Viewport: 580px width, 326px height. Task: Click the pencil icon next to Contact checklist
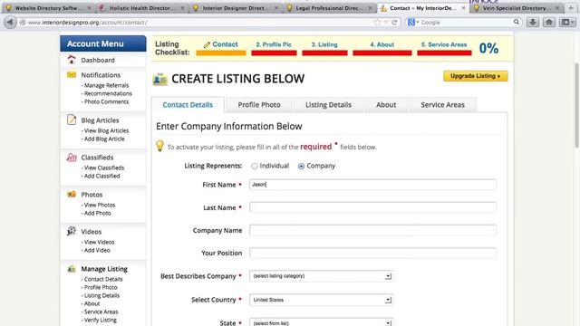point(207,44)
